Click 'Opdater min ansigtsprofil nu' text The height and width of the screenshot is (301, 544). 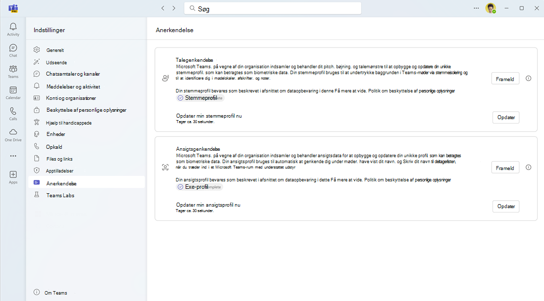pyautogui.click(x=208, y=205)
